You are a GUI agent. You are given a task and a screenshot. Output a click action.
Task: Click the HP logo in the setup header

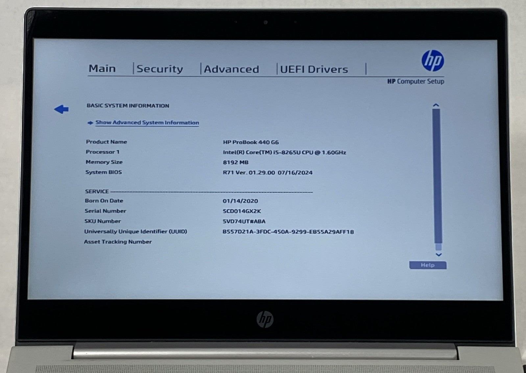tap(433, 61)
